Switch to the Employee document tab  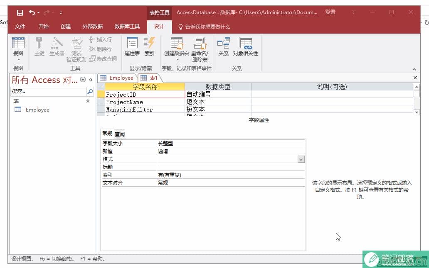pos(117,78)
